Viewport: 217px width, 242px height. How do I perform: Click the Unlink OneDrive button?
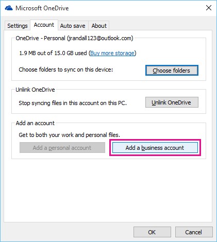pyautogui.click(x=172, y=102)
